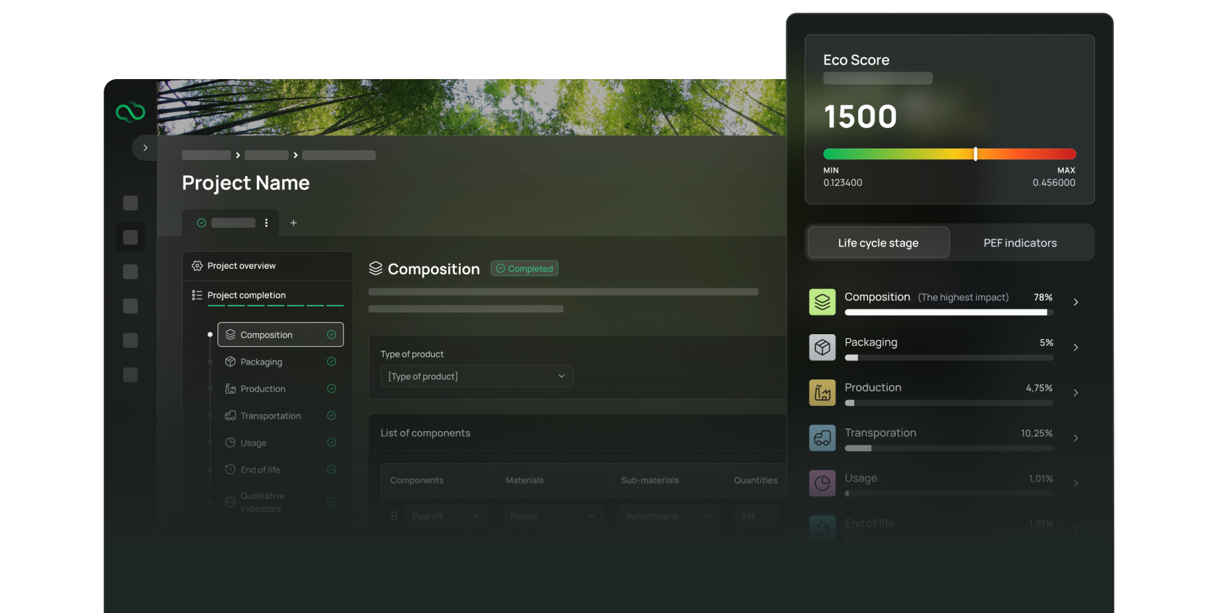Expand the Composition 78% impact row chevron
This screenshot has width=1218, height=613.
1076,302
